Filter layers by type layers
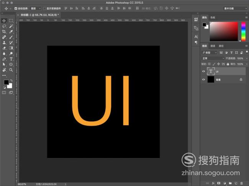249x186 pixels. (x=231, y=52)
